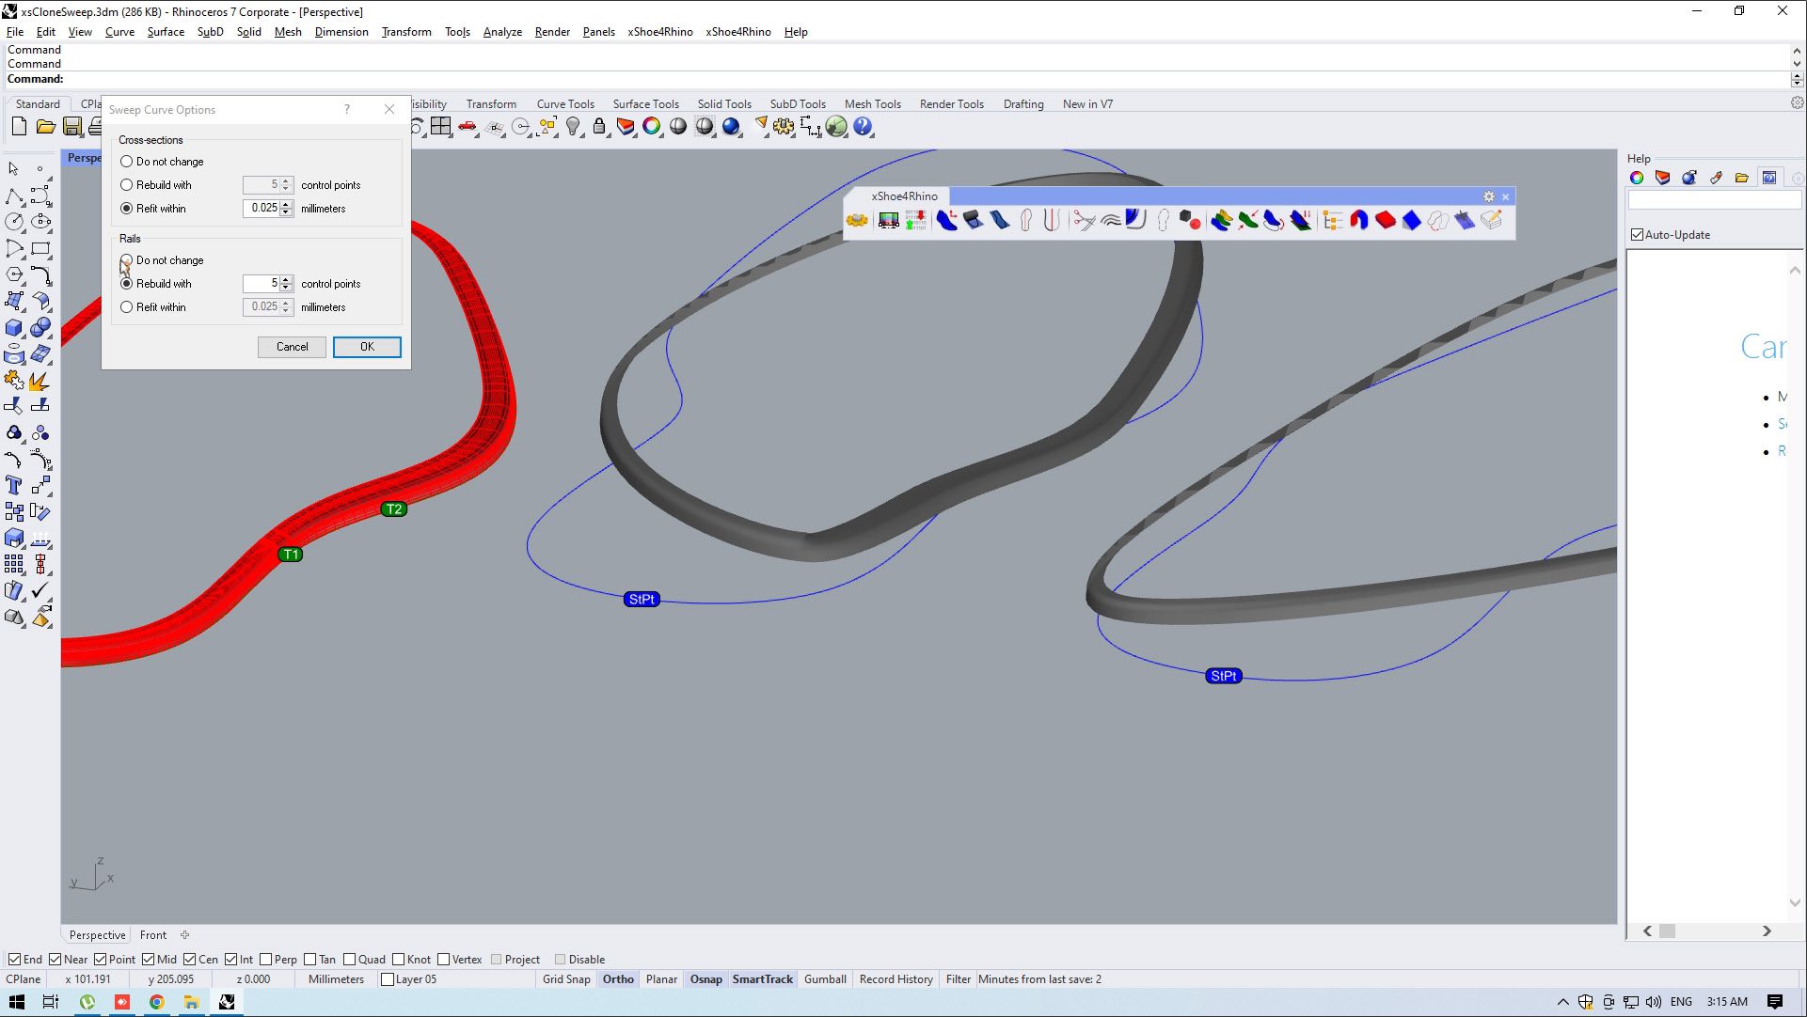1807x1017 pixels.
Task: Uncheck the Auto-Update checkbox
Action: 1638,235
